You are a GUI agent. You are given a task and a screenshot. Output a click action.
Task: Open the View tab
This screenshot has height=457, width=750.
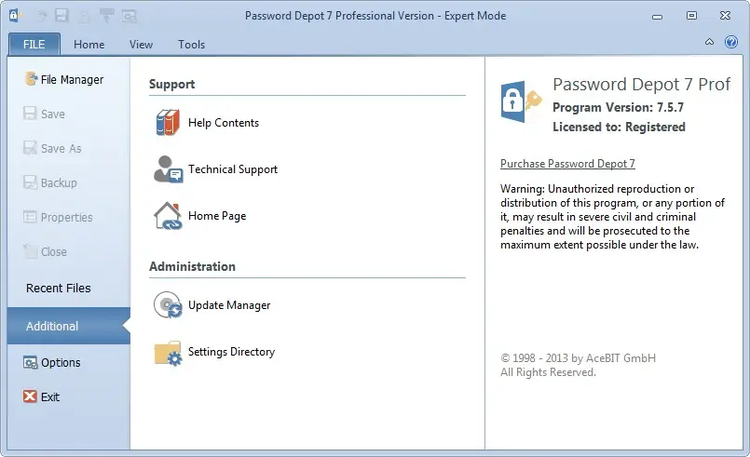141,45
